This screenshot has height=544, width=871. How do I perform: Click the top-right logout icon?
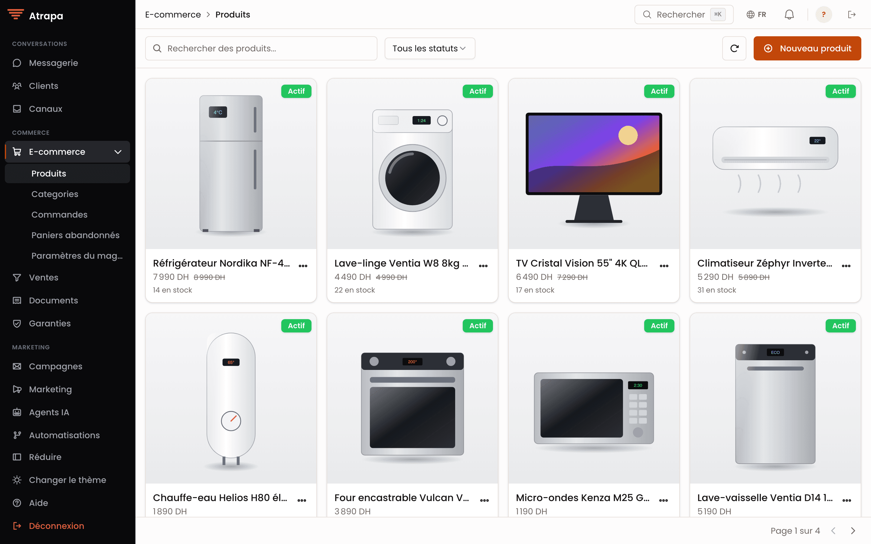(x=852, y=15)
